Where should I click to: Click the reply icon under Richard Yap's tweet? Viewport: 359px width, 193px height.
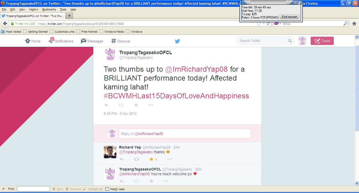[x=121, y=159]
